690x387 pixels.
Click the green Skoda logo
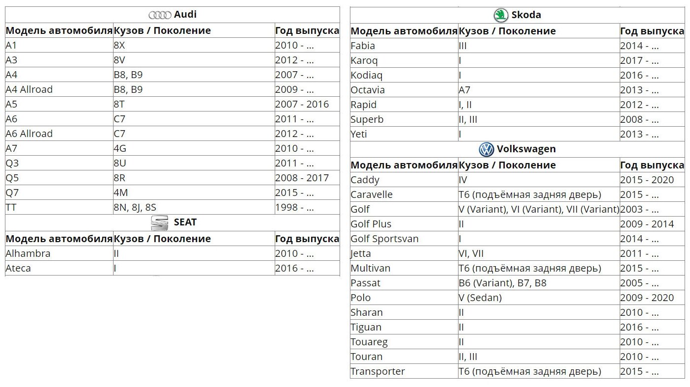coord(501,15)
